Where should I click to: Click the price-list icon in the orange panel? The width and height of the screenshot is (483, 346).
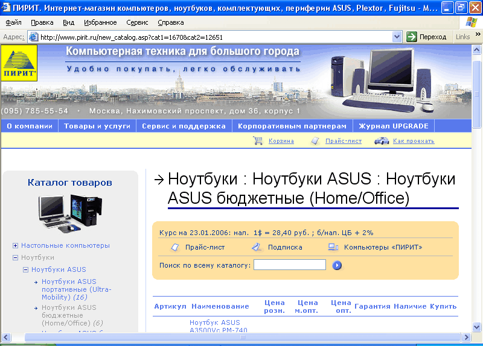pyautogui.click(x=175, y=247)
